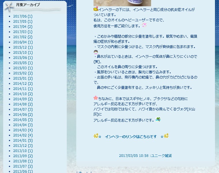This screenshot has width=219, height=173.
Task: Open the ユニーク雑貨 category link
Action: tap(161, 155)
